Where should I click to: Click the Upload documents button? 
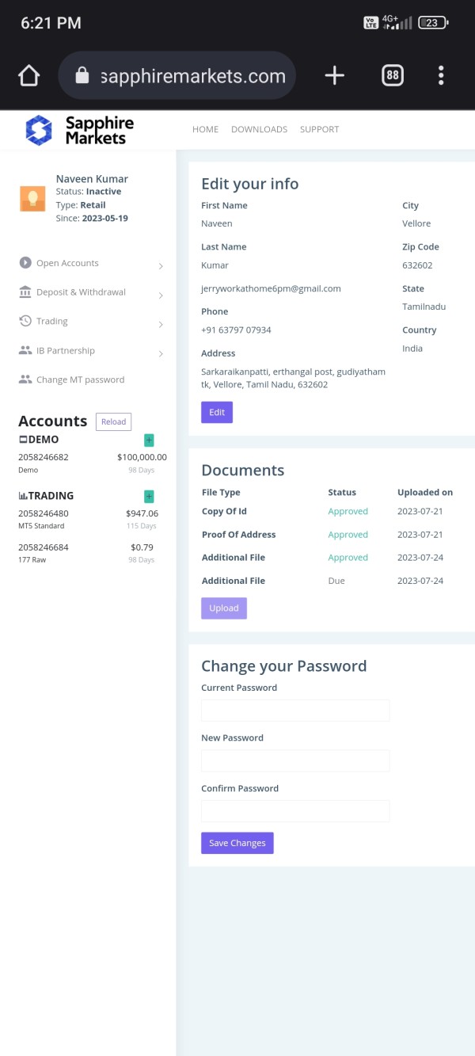coord(224,608)
